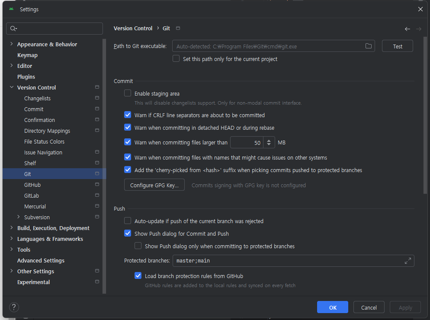Image resolution: width=430 pixels, height=320 pixels.
Task: Open Keymap settings
Action: [x=27, y=55]
